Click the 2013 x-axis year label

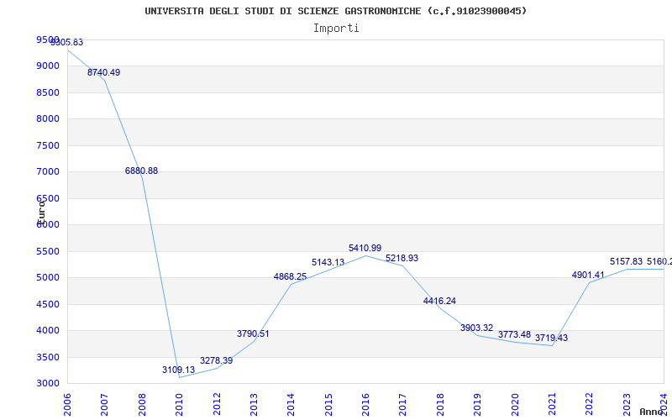click(254, 405)
